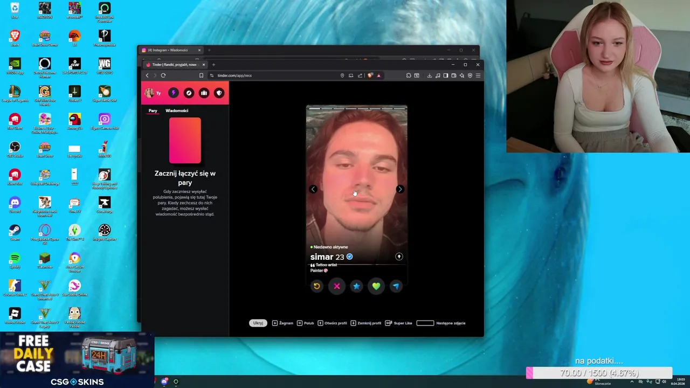This screenshot has height=388, width=690.
Task: Click the Roblox Studio desktop icon
Action: [15, 315]
